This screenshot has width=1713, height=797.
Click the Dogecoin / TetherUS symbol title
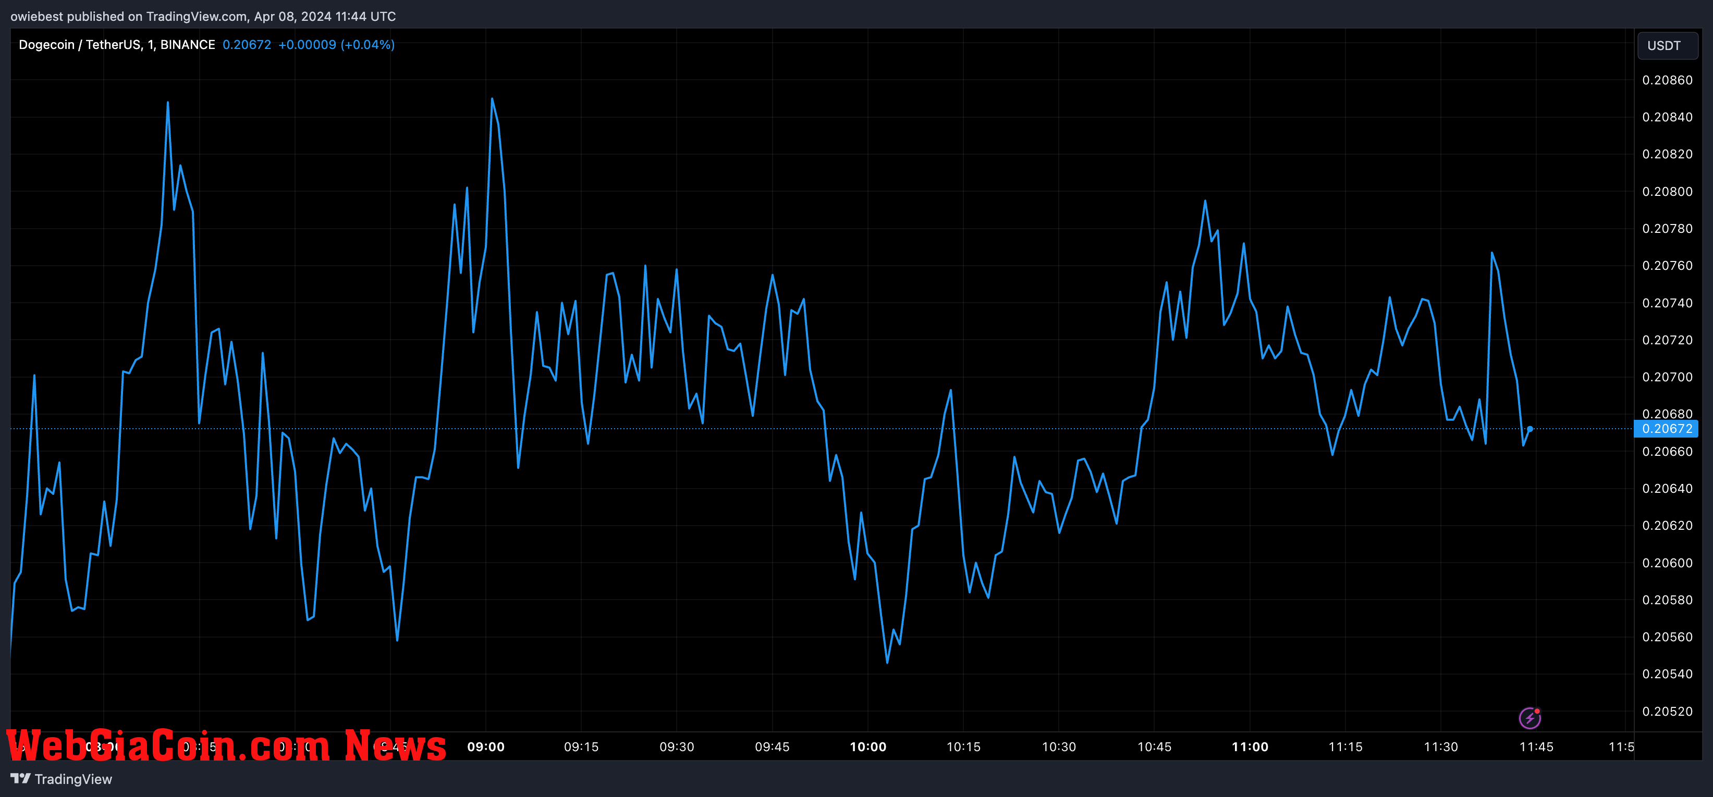[117, 44]
